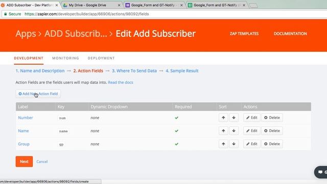The width and height of the screenshot is (327, 184).
Task: Close the ADD Subscriber browser tab
Action: tap(57, 5)
